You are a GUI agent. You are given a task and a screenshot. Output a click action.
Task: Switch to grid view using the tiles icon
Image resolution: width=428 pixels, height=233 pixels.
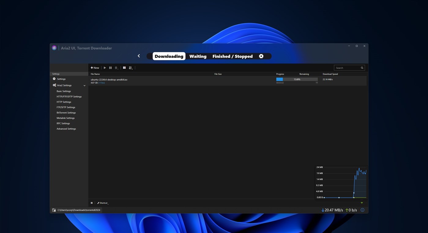124,67
